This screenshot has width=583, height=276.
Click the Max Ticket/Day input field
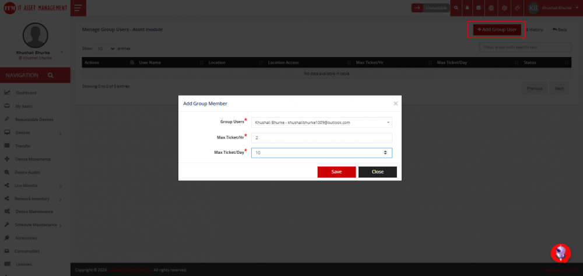322,153
